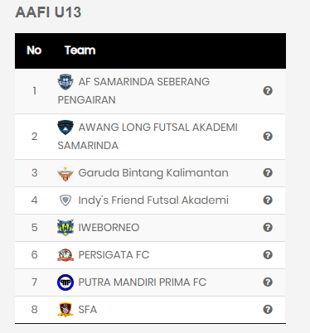
Task: Select the Team column header
Action: [80, 51]
